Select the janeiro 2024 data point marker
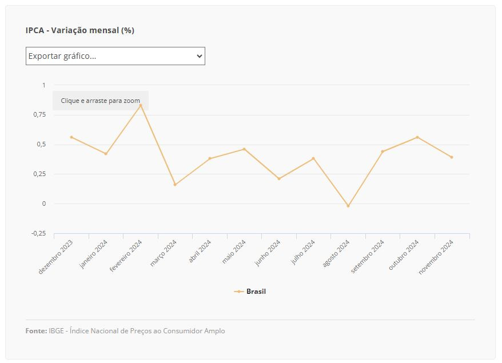The height and width of the screenshot is (363, 502). 106,154
